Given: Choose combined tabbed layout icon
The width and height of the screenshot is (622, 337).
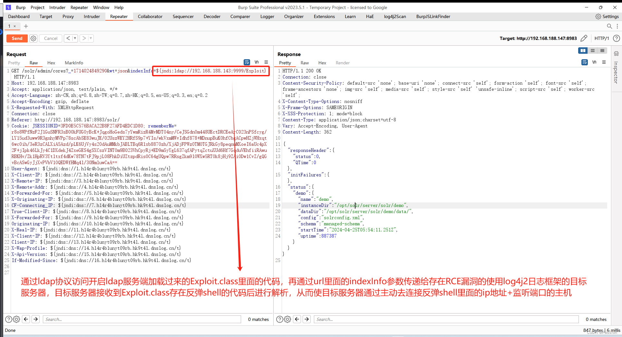Looking at the screenshot, I should pos(602,51).
